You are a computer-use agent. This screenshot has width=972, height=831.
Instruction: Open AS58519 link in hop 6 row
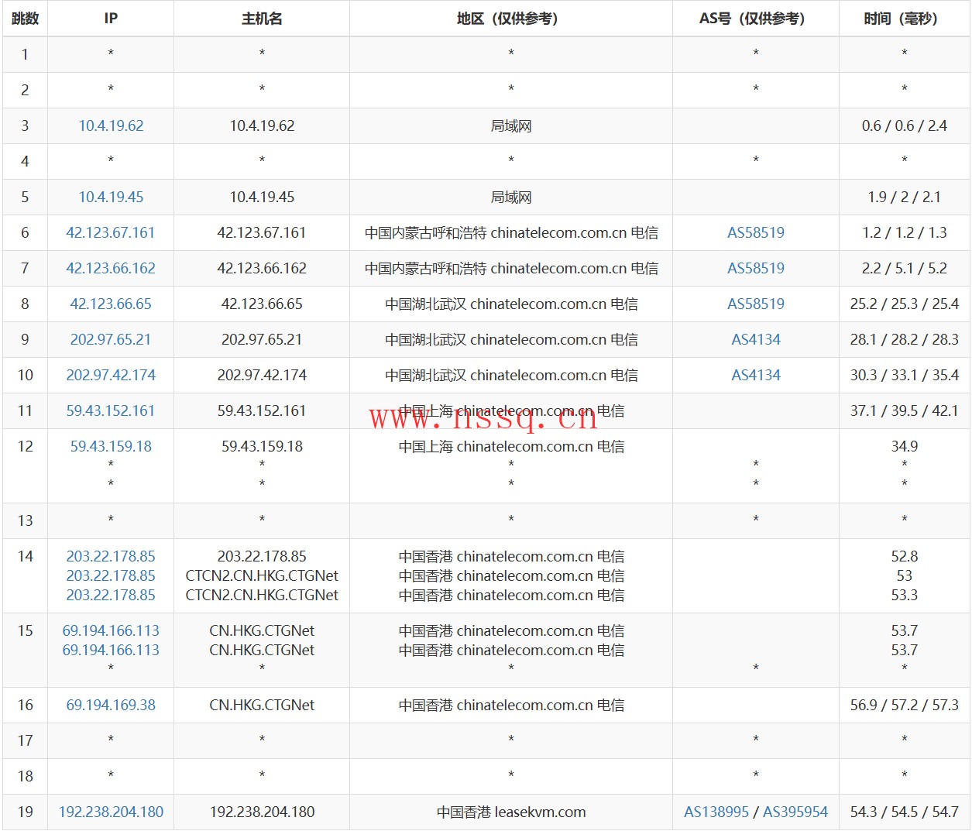(756, 232)
